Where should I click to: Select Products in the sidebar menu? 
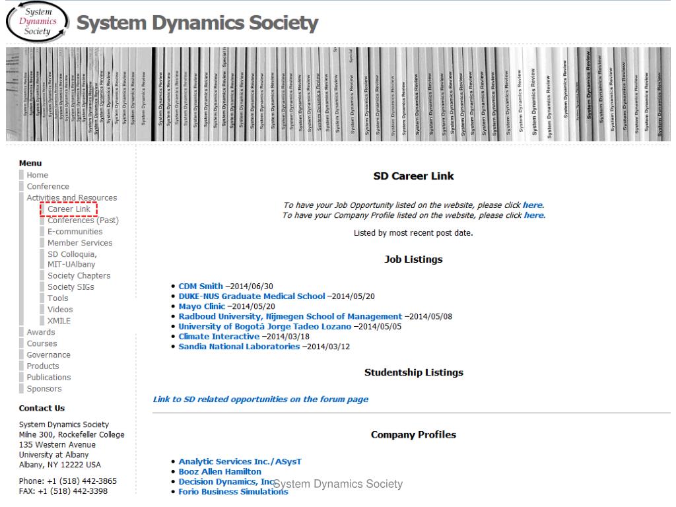(x=43, y=366)
